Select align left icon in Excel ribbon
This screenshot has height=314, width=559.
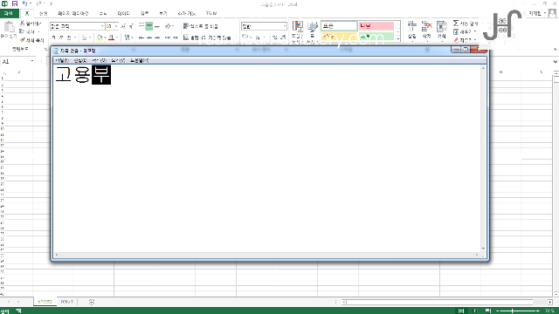[x=141, y=38]
